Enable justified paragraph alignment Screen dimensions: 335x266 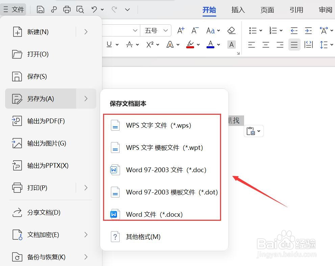[x=294, y=44]
